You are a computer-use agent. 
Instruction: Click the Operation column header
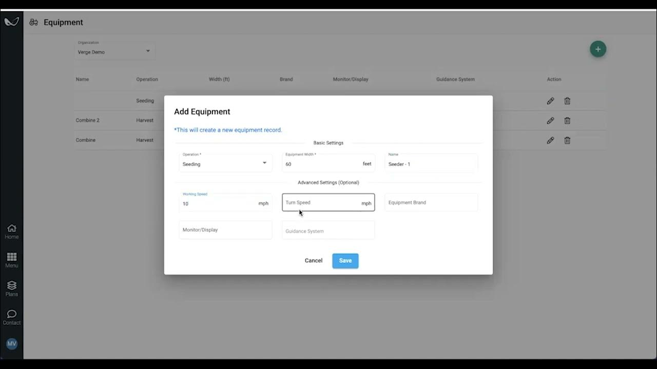tap(147, 79)
